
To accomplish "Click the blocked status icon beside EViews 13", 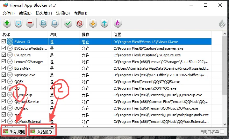I will 10,42.
